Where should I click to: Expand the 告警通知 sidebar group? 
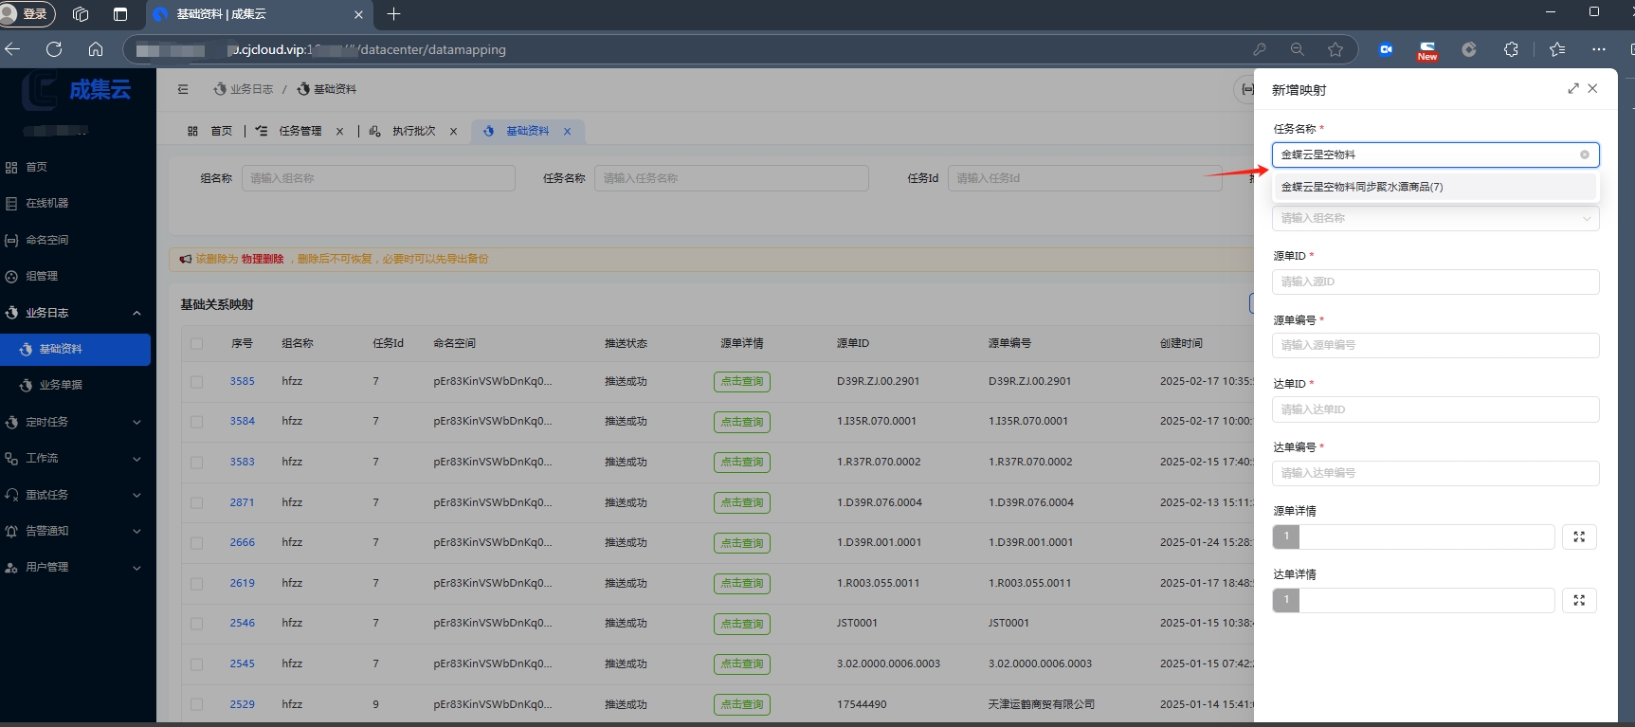[76, 531]
